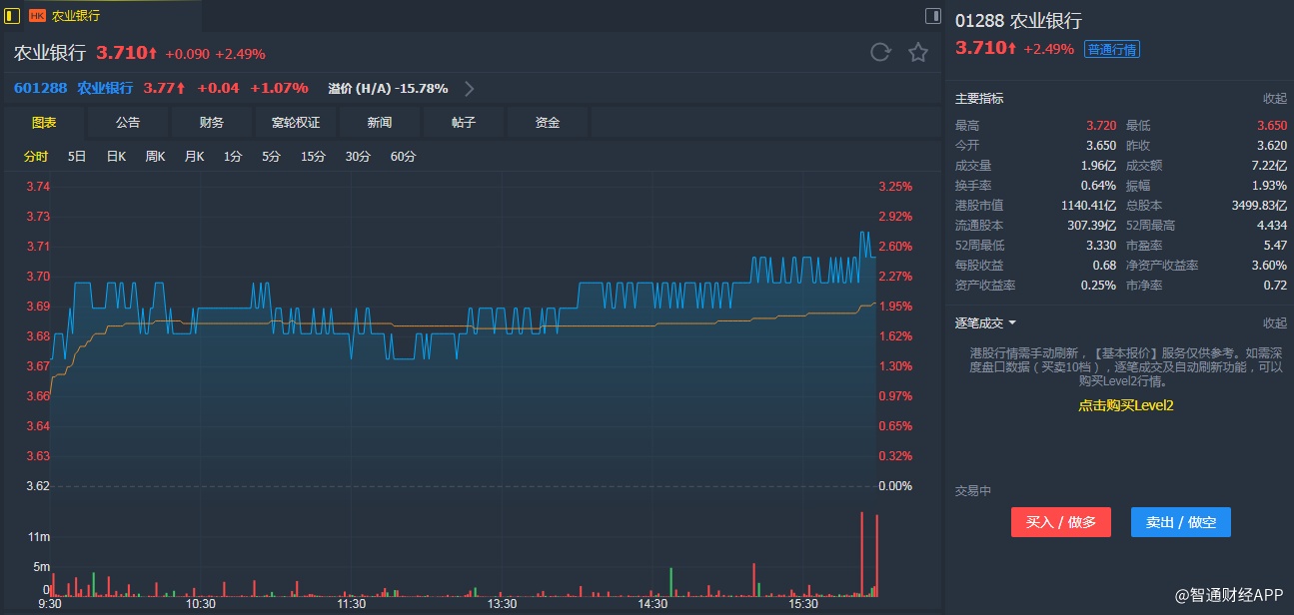
Task: Select the 5日 chart period
Action: 77,157
